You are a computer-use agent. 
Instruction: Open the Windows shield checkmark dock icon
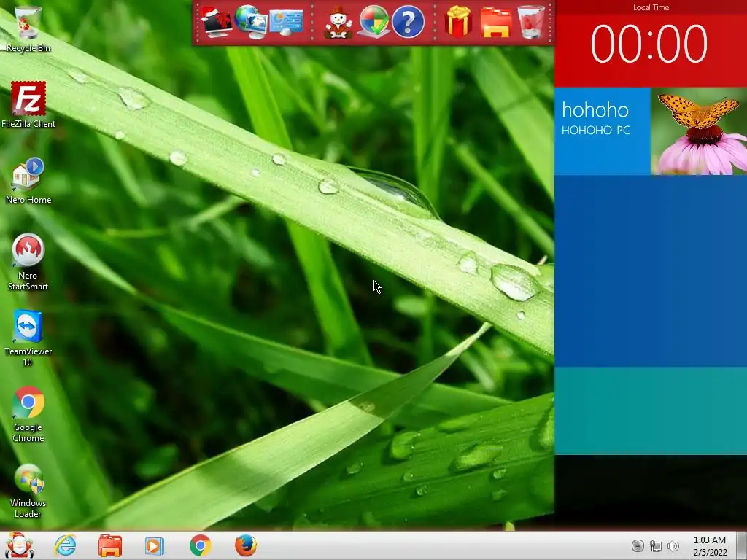click(373, 22)
